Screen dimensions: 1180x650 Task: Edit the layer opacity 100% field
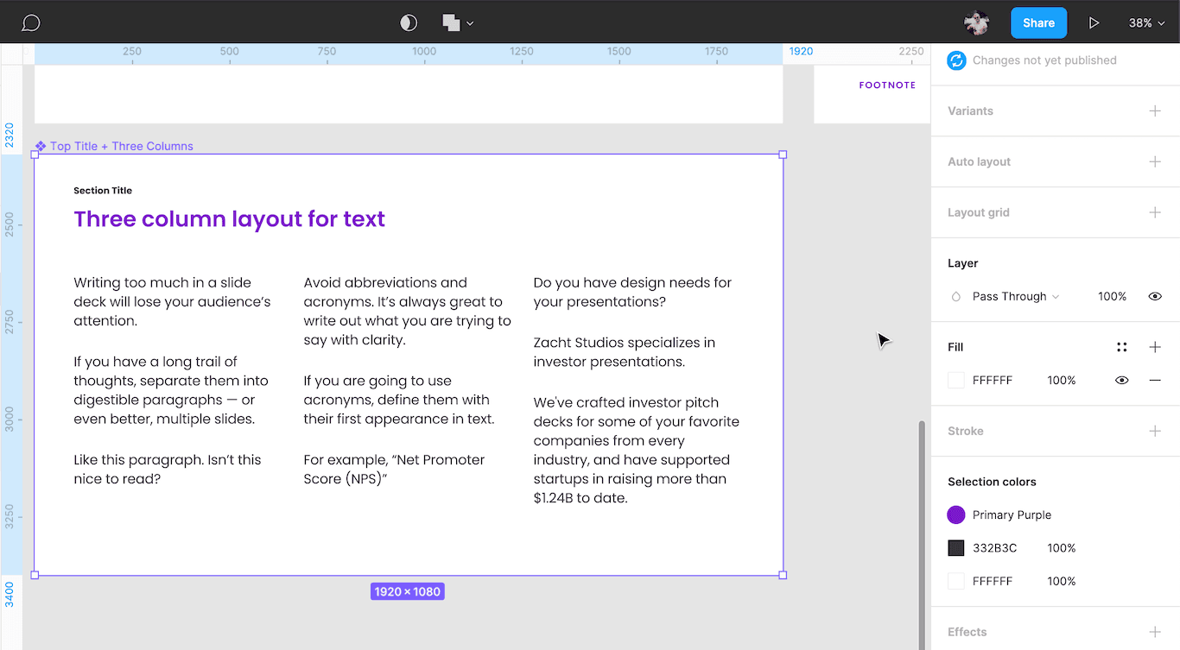click(1112, 296)
